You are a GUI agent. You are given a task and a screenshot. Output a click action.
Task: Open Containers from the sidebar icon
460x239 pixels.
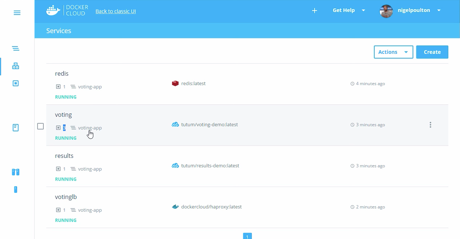pos(15,83)
